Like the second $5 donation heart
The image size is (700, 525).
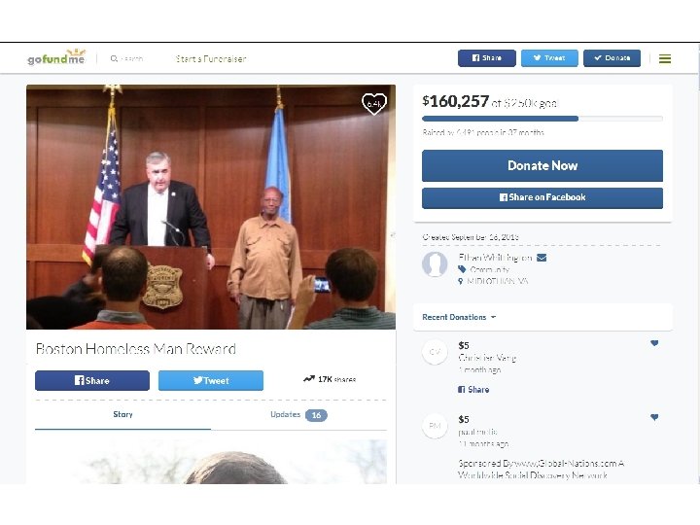654,417
